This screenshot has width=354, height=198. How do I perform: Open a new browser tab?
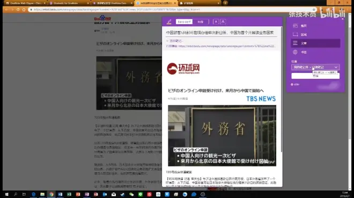(x=225, y=3)
